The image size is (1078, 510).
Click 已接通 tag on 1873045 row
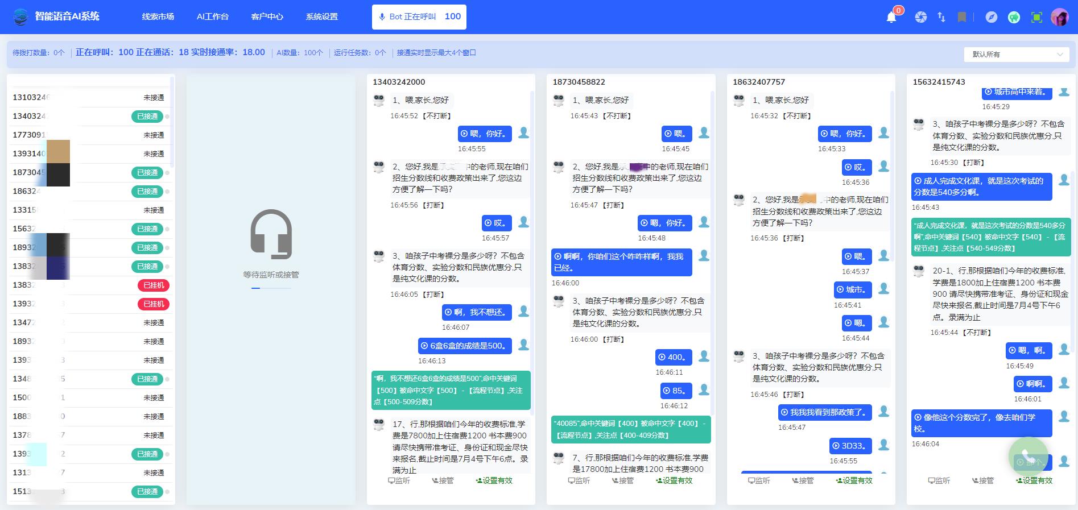pos(147,173)
